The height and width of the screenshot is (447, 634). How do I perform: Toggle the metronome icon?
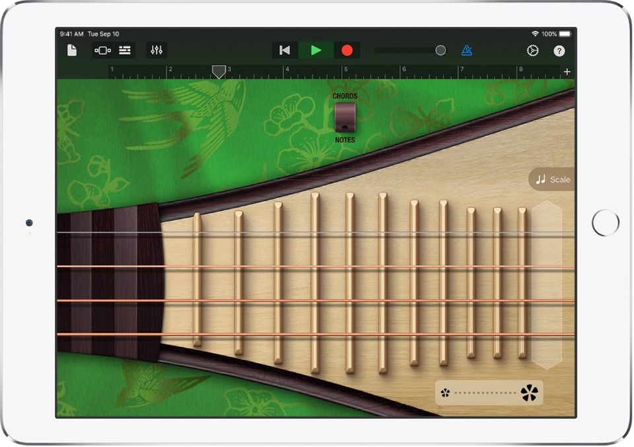click(467, 51)
